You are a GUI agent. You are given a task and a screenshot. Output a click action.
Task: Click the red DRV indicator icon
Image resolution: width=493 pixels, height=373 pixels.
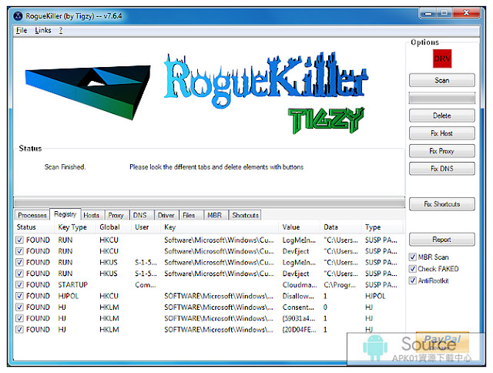click(441, 59)
